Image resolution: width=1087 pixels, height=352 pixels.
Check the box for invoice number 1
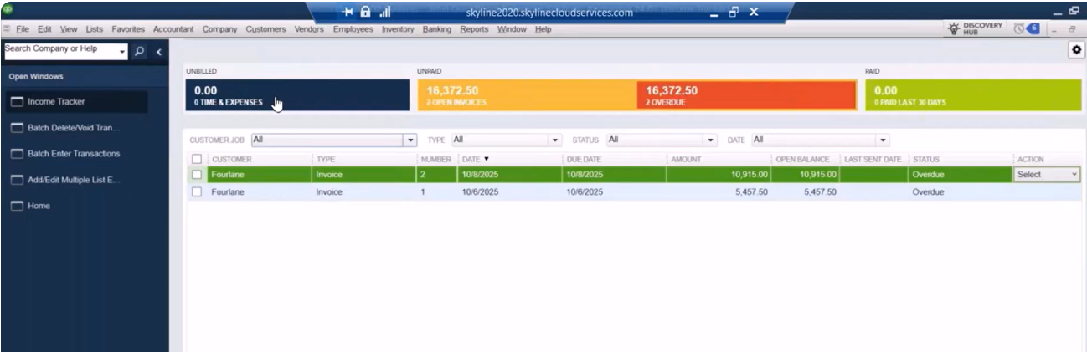[x=196, y=191]
